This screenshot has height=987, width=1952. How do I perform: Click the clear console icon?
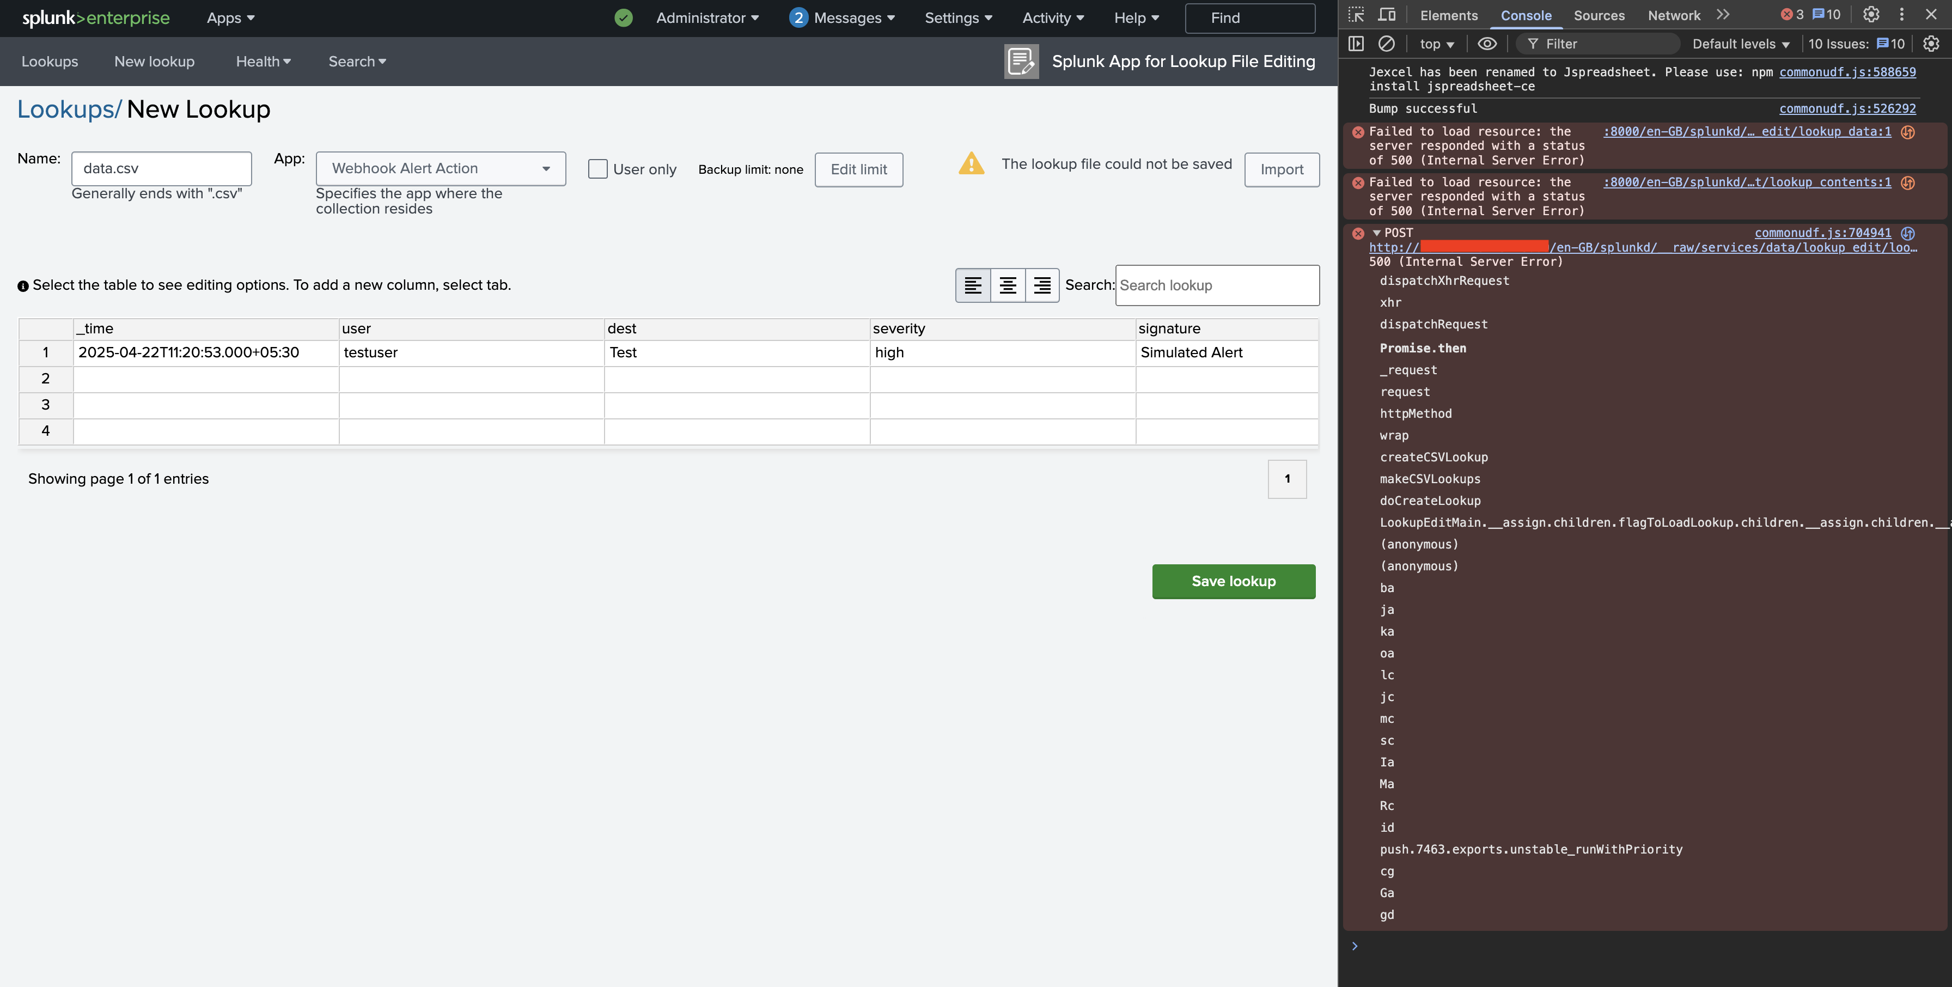(x=1386, y=44)
